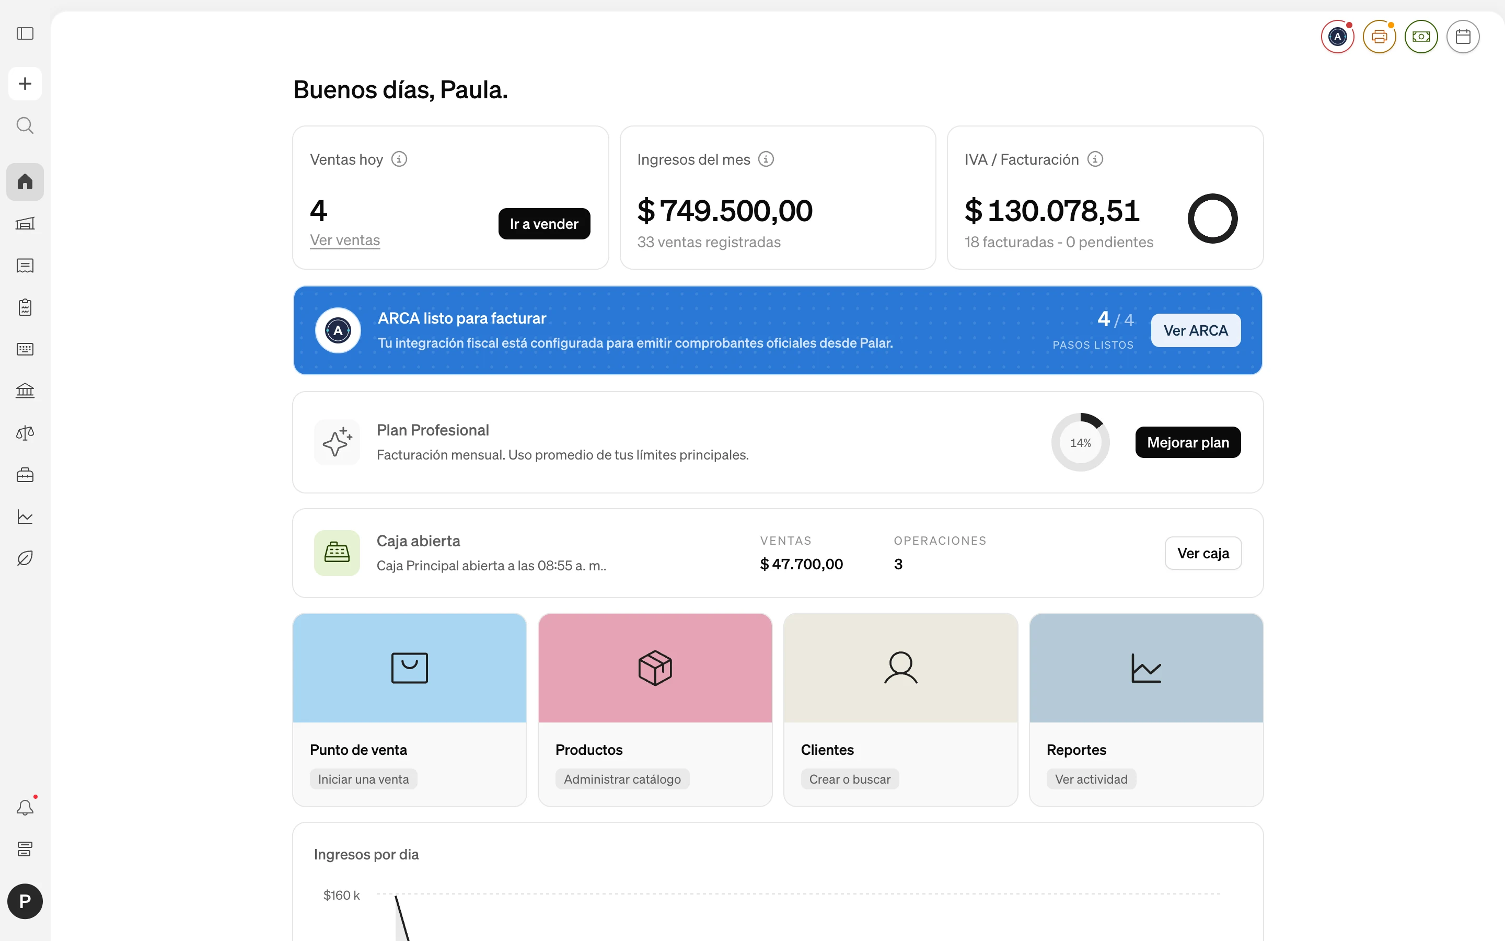Screen dimensions: 1505x941
Task: Open the bank building icon in sidebar
Action: point(25,391)
